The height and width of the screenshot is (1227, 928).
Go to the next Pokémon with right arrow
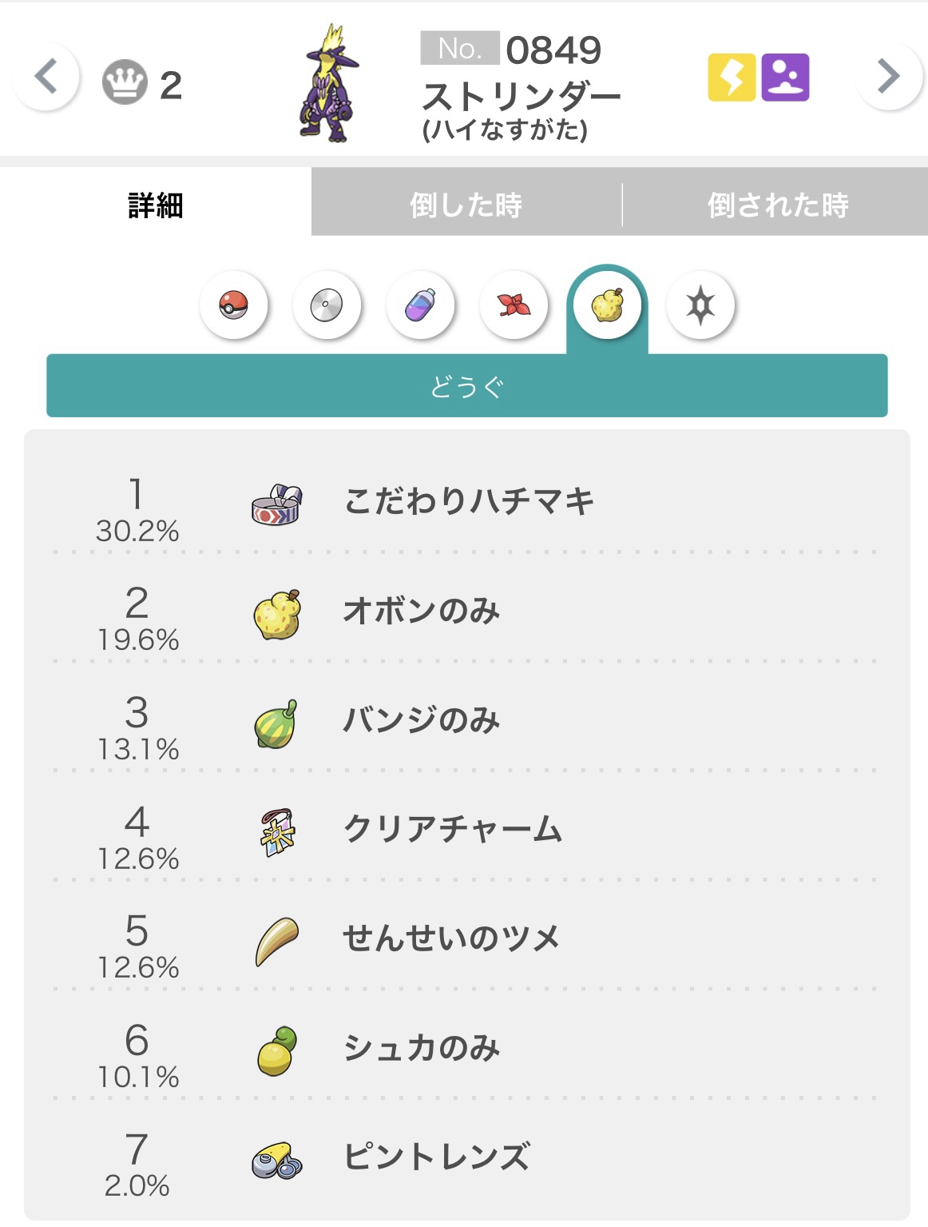point(889,77)
